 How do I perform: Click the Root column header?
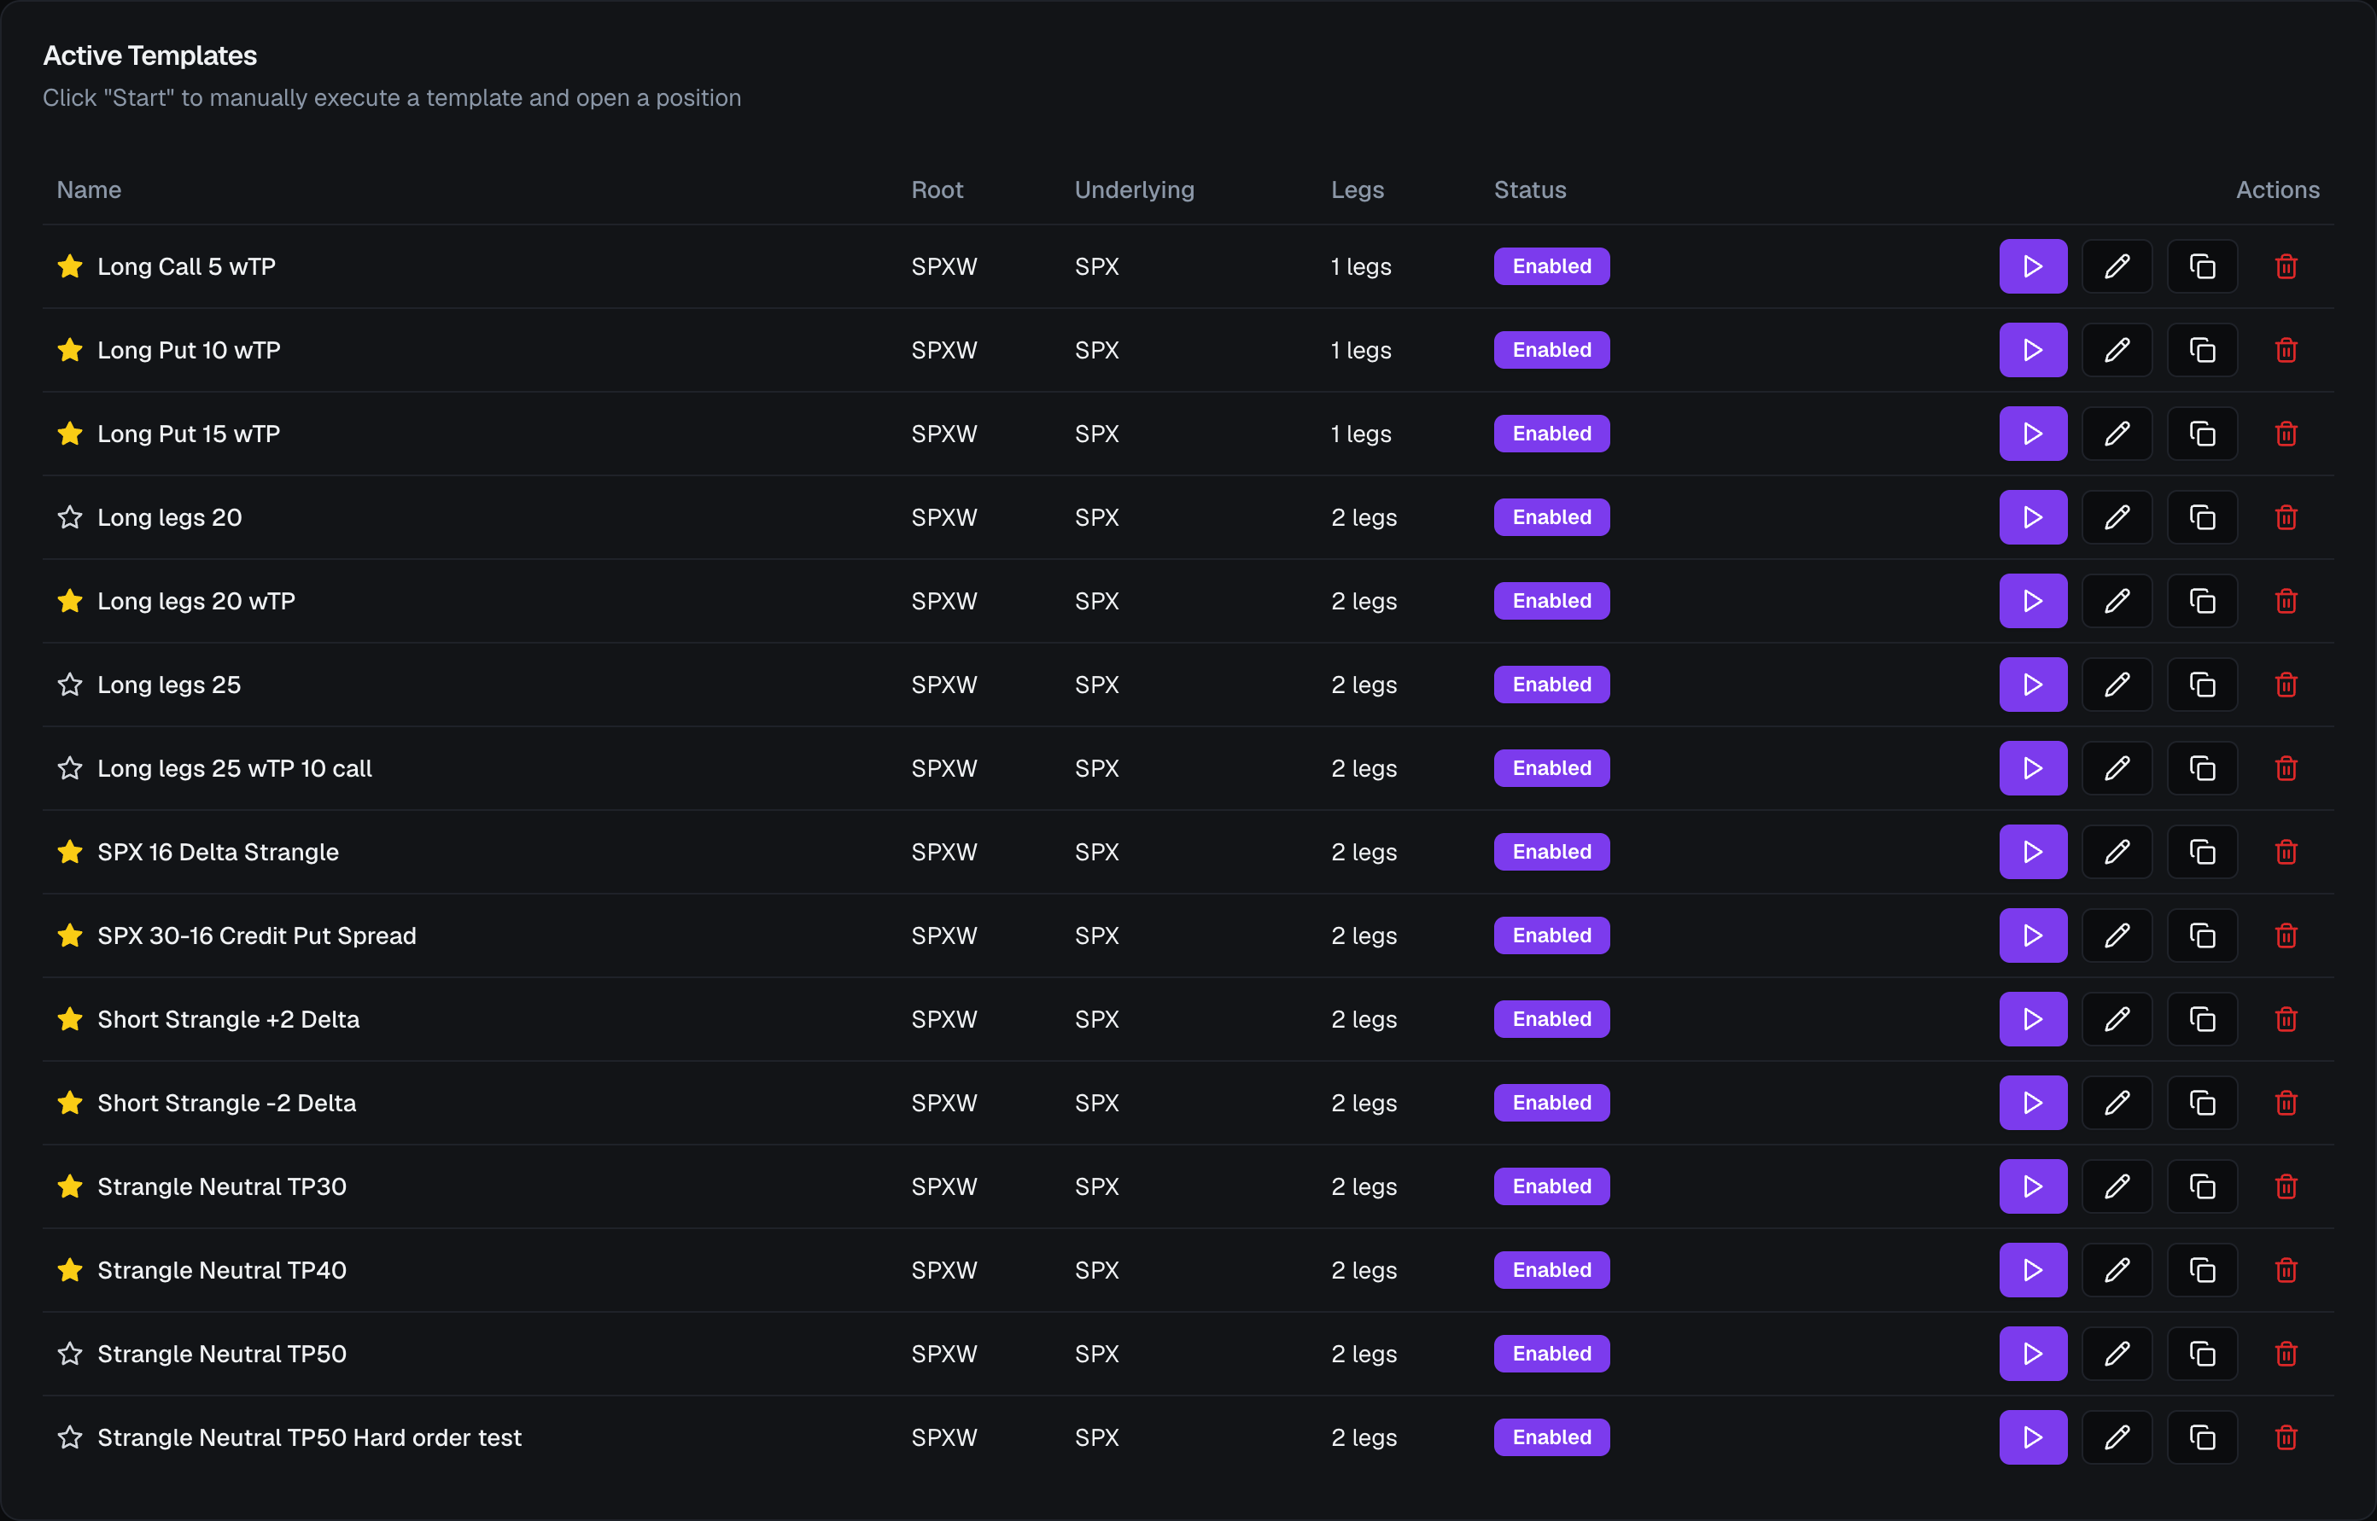937,189
